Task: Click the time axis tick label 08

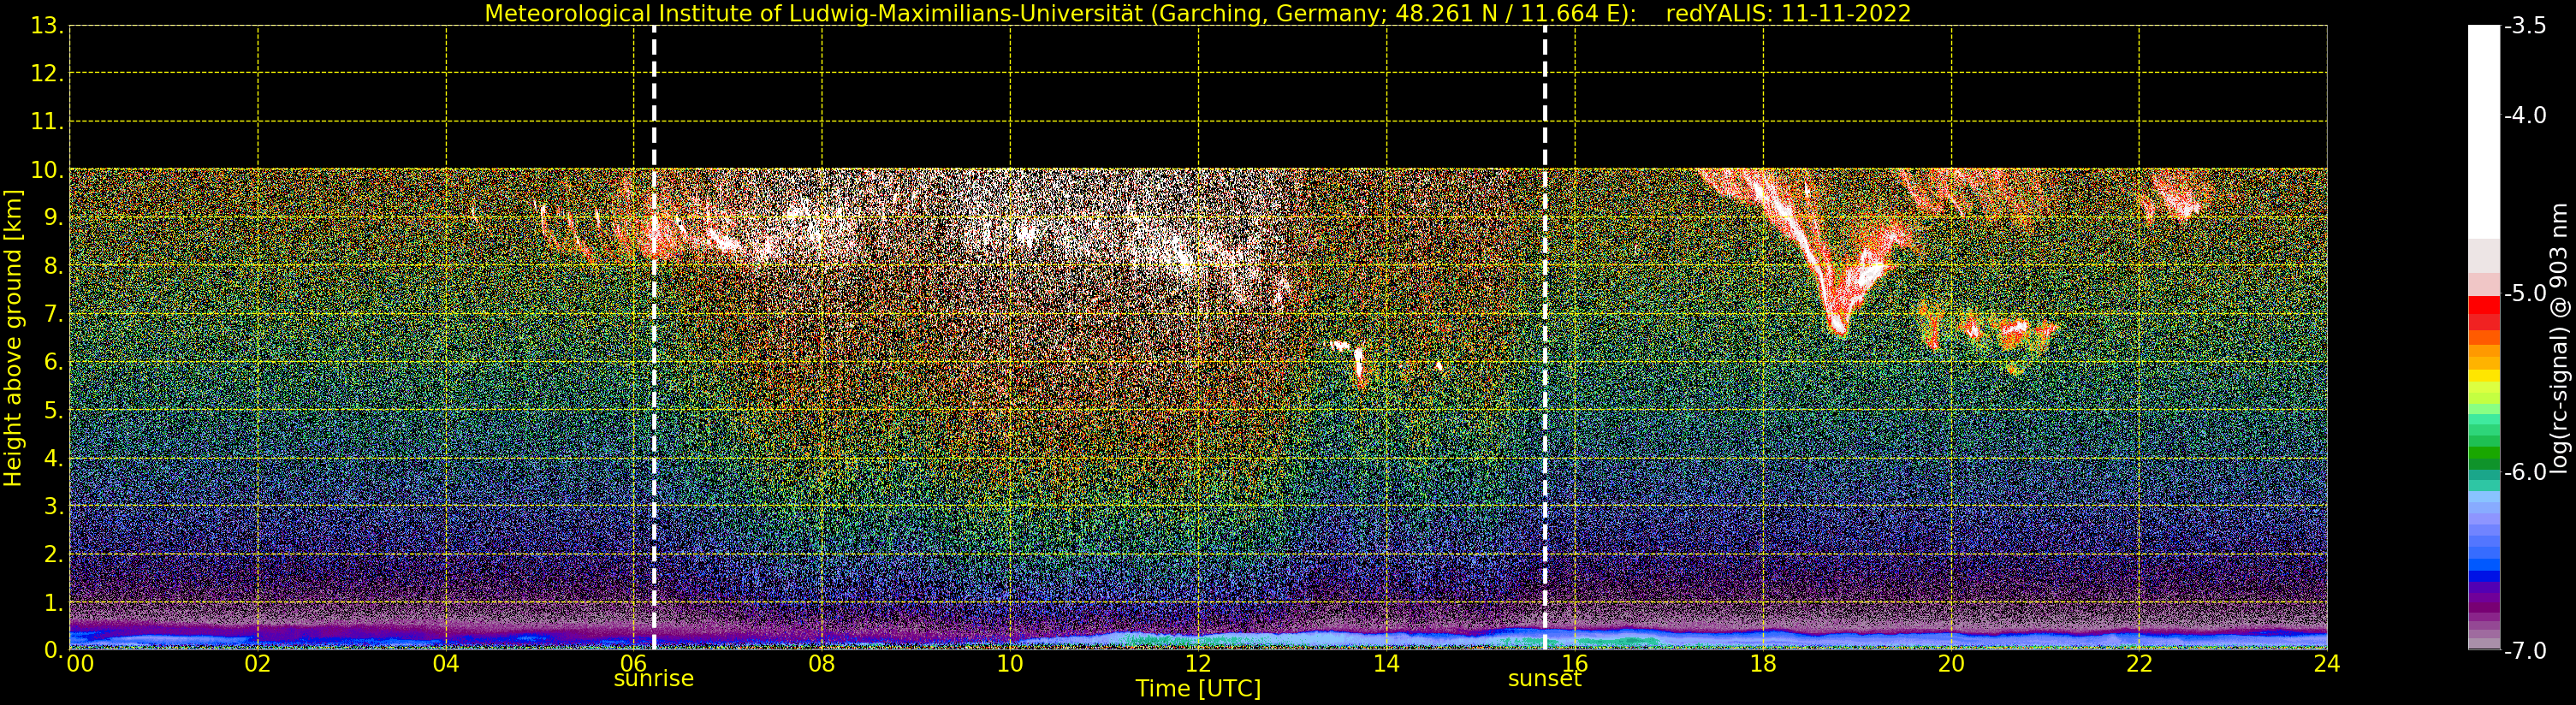Action: pyautogui.click(x=822, y=664)
